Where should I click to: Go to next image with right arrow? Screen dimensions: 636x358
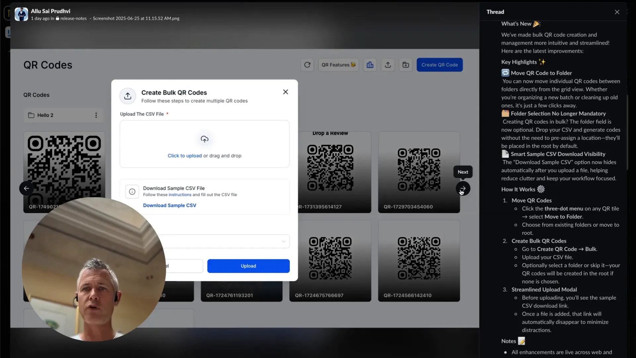tap(463, 188)
